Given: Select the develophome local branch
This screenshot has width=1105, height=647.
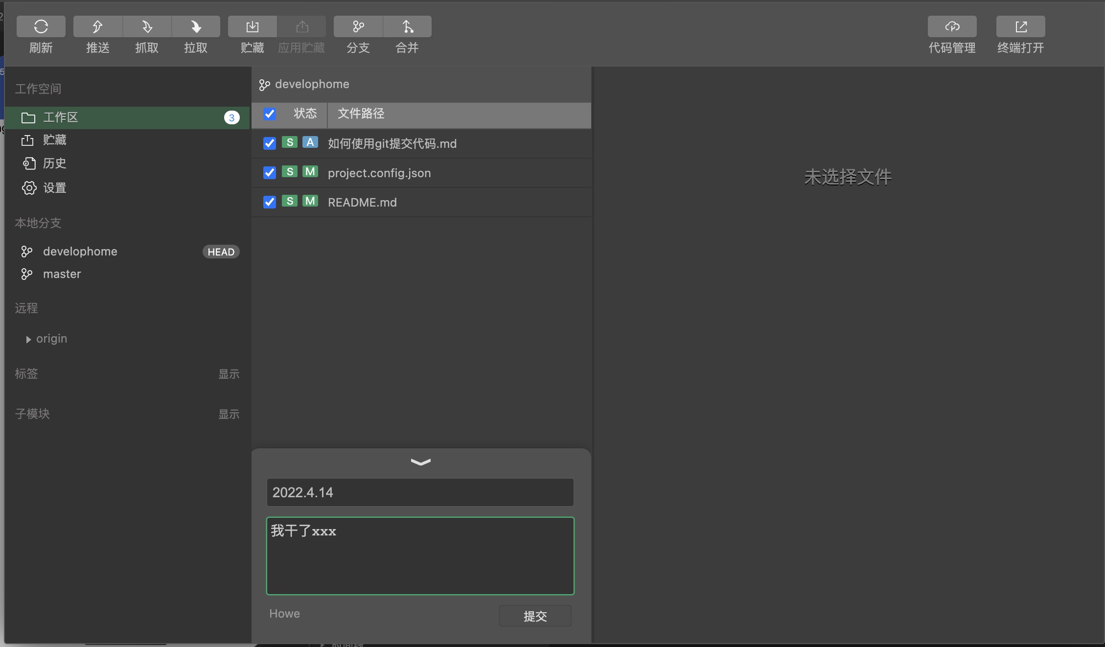Looking at the screenshot, I should point(80,252).
